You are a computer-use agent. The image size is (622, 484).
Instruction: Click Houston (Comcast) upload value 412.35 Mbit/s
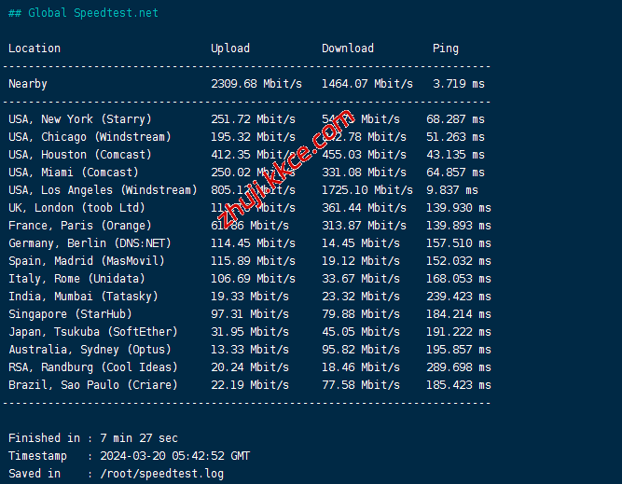(253, 155)
